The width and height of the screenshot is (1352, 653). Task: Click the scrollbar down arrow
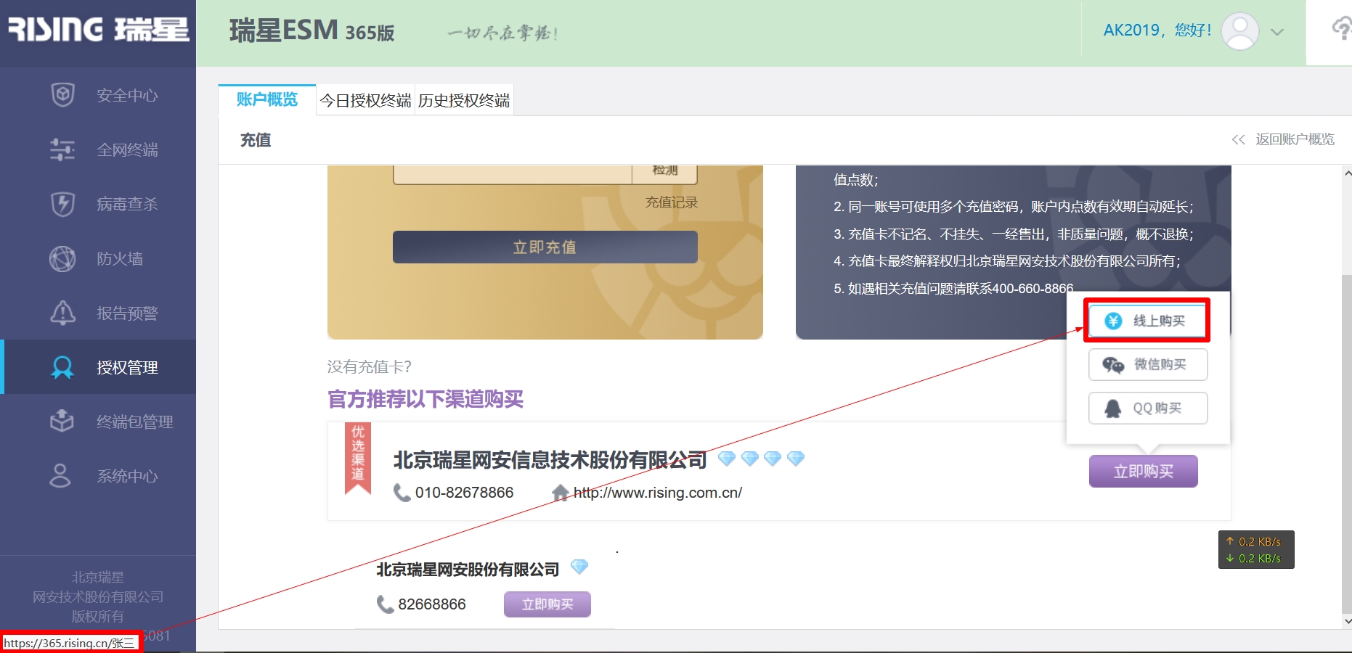pyautogui.click(x=1348, y=621)
